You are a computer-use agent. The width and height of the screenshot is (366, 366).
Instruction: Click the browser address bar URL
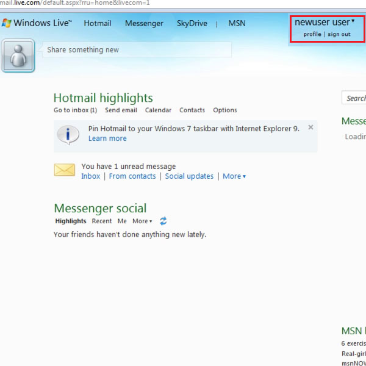(74, 3)
